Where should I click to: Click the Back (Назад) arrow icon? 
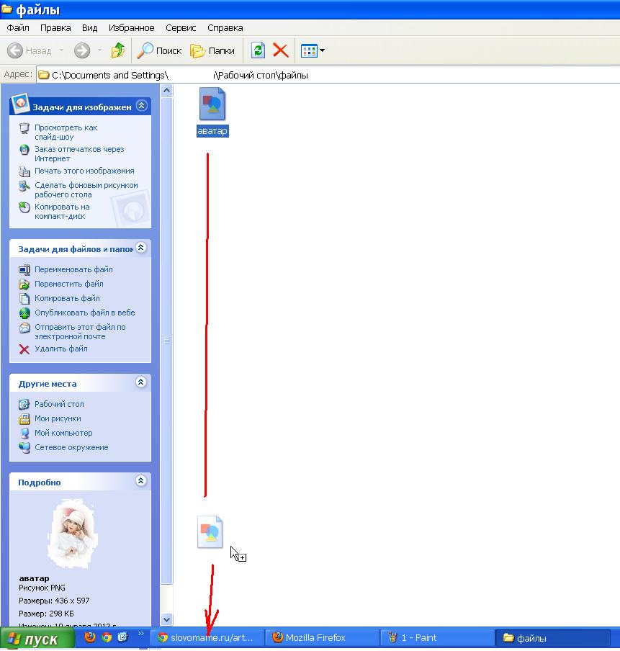pos(15,50)
